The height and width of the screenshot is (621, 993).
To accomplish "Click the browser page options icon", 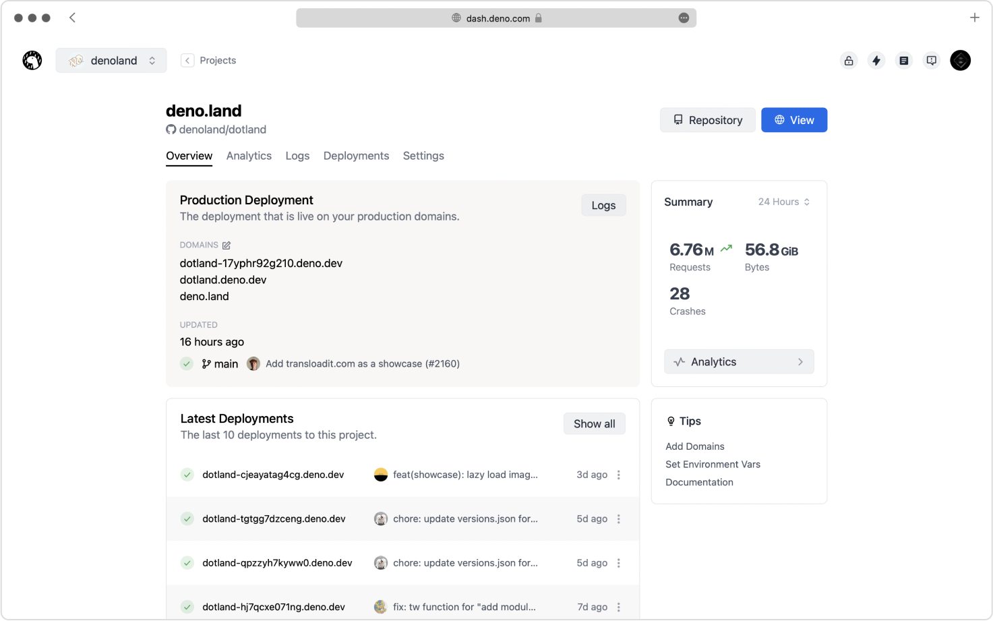I will [684, 18].
